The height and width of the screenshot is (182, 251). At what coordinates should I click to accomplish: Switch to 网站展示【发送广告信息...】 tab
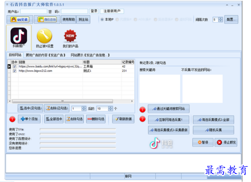click(90, 55)
